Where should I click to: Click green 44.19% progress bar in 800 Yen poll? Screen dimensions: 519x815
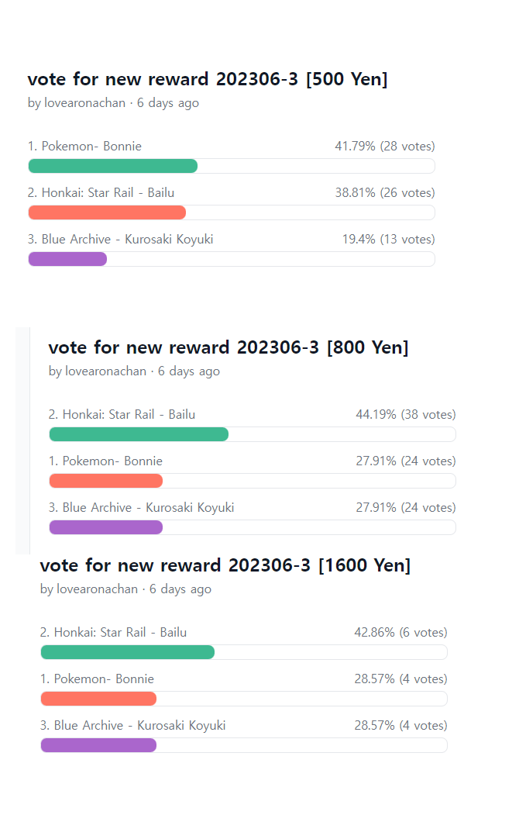pyautogui.click(x=139, y=434)
